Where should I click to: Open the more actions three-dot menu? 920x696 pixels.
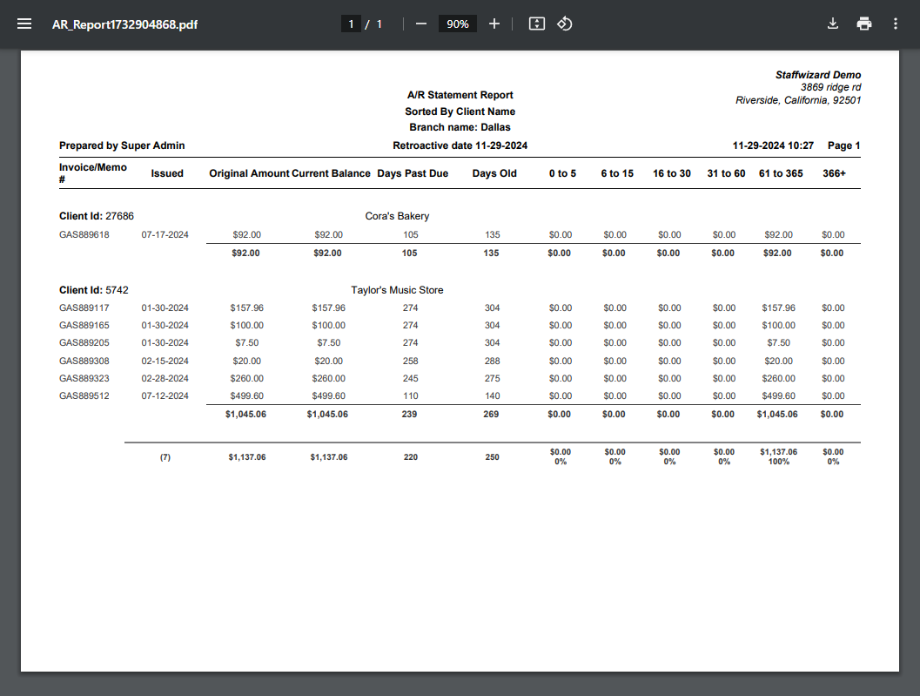896,24
